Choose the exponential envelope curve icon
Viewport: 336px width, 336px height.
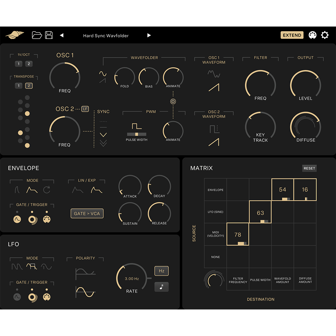pyautogui.click(x=97, y=189)
